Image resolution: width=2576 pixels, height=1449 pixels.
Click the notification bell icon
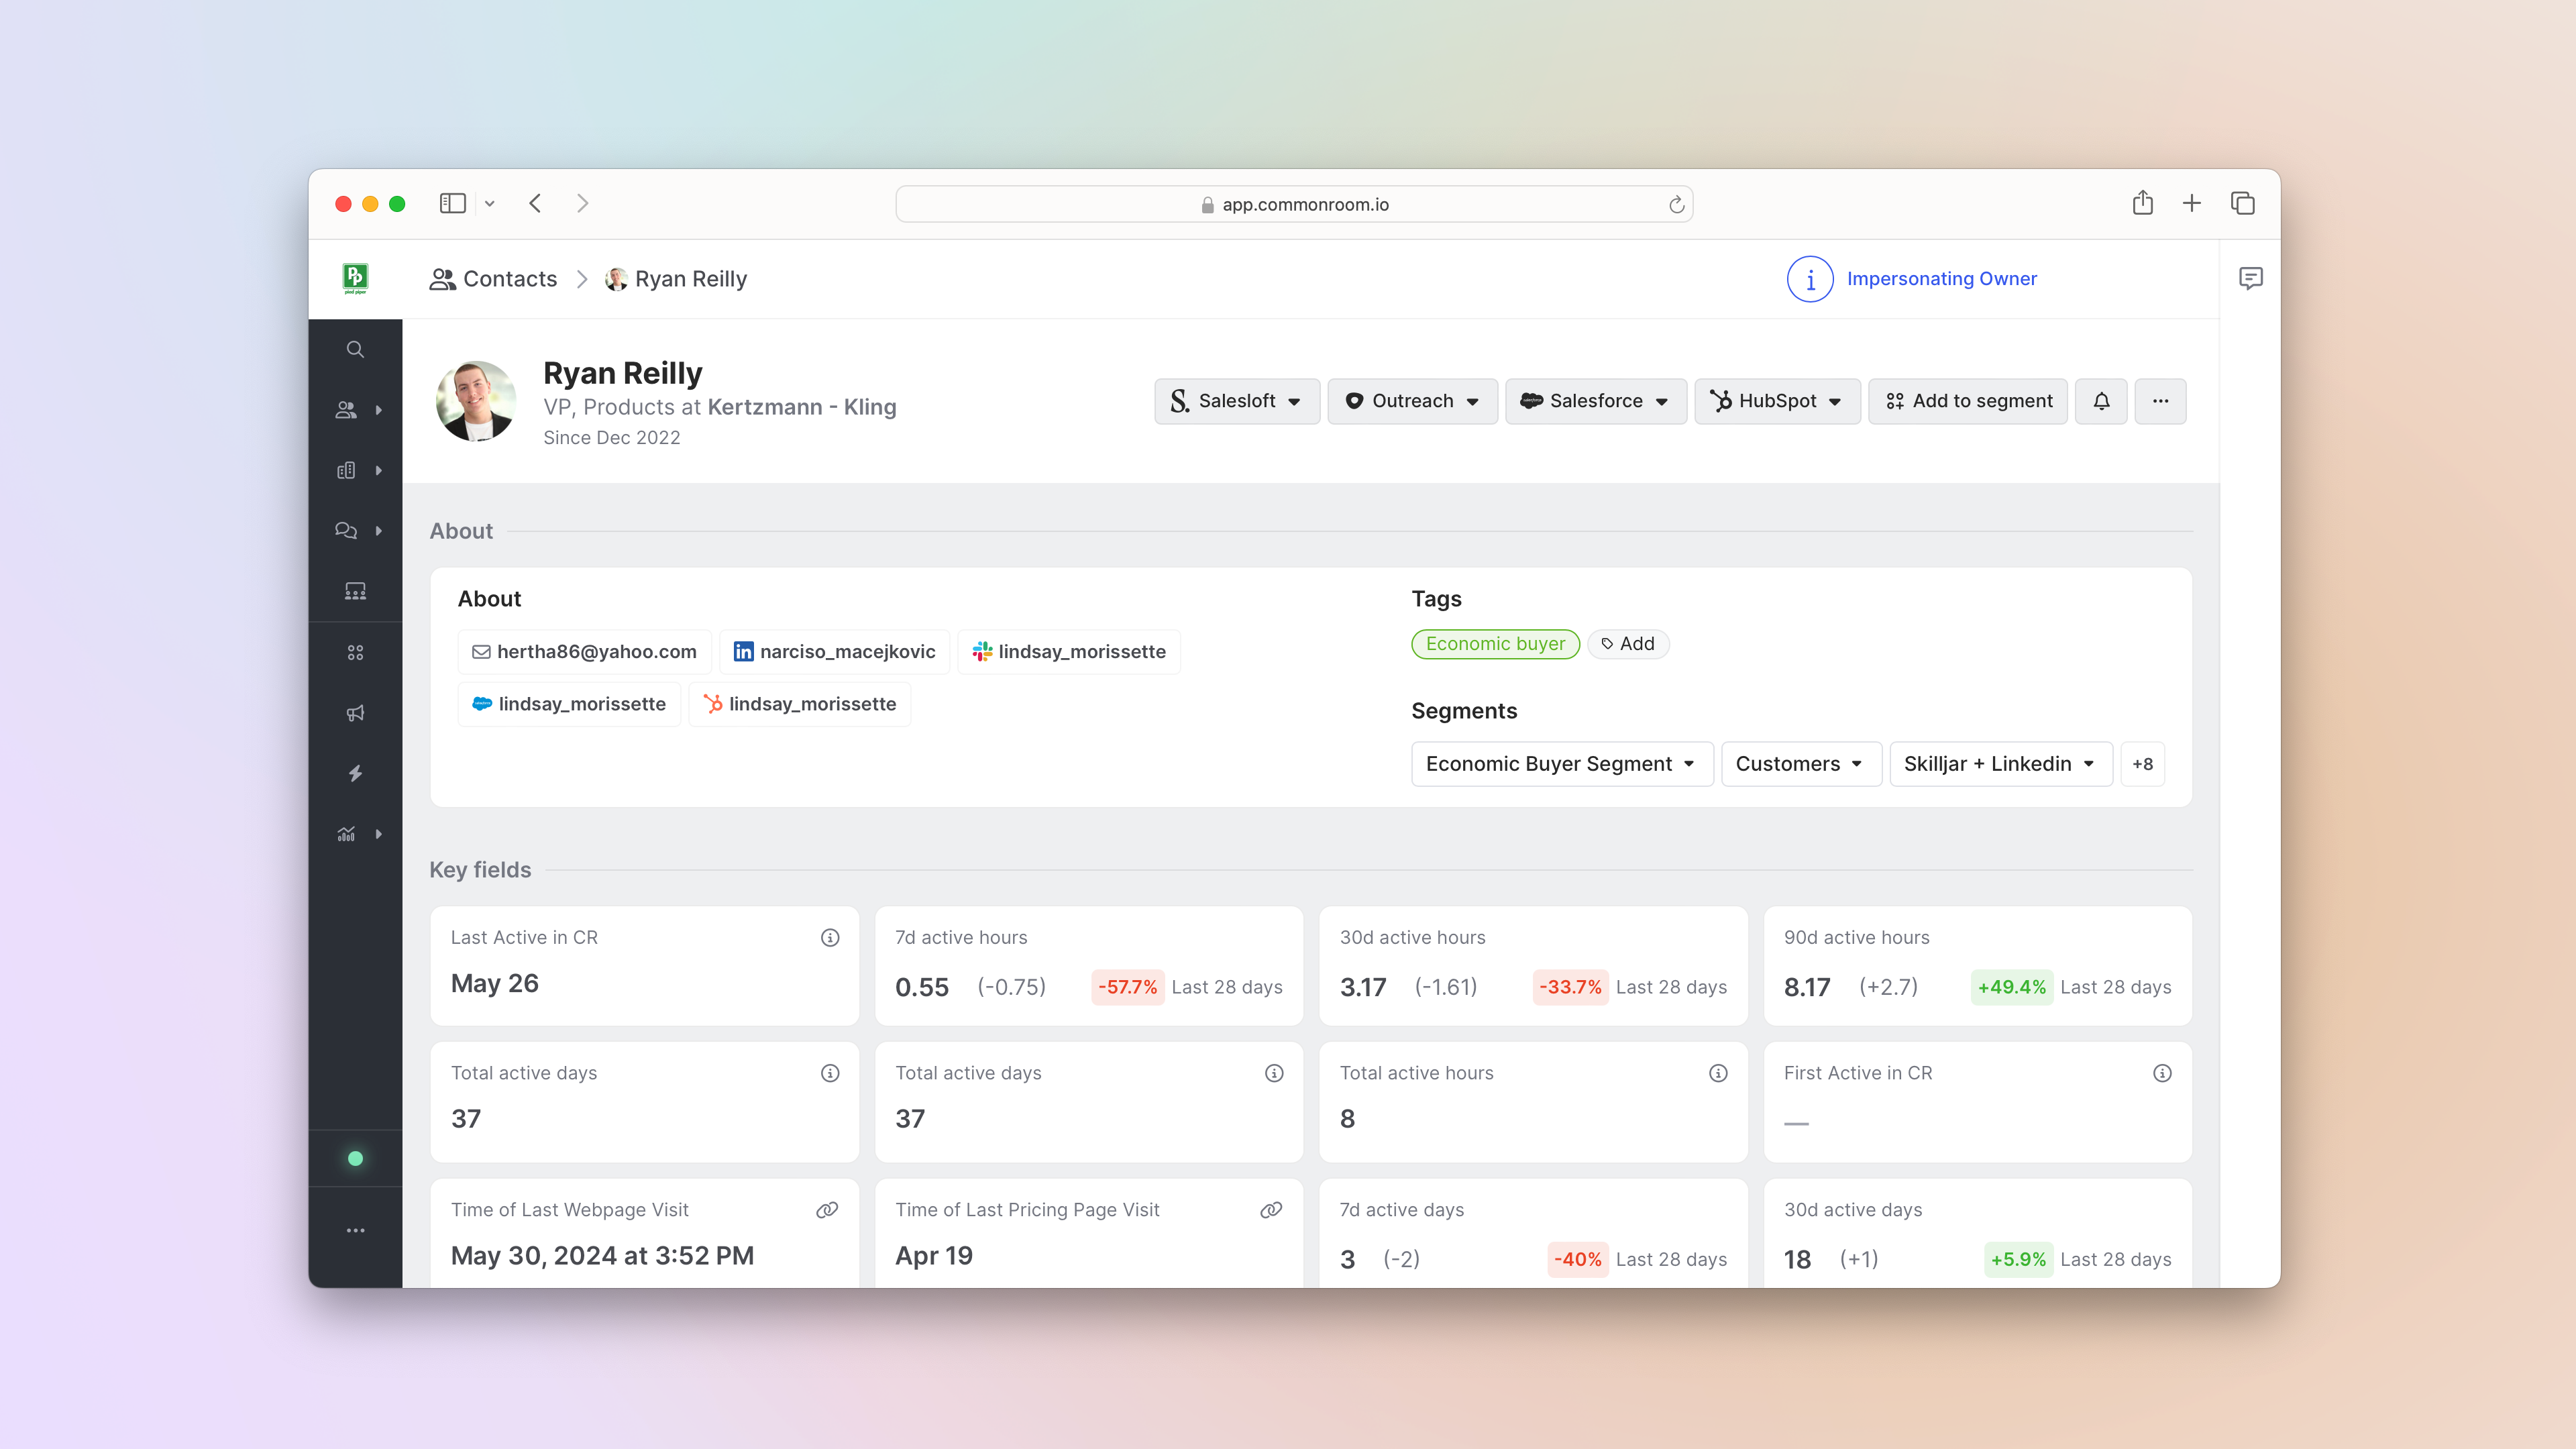point(2101,401)
